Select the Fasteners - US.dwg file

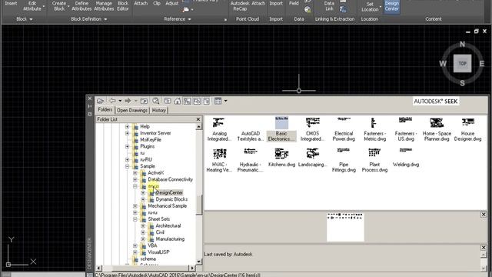(406, 129)
